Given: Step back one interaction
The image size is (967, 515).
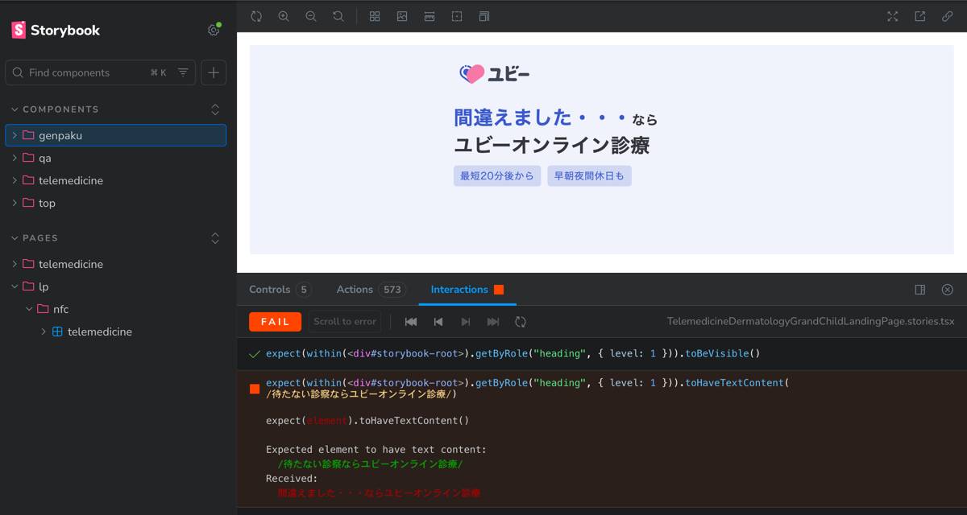Looking at the screenshot, I should coord(438,322).
